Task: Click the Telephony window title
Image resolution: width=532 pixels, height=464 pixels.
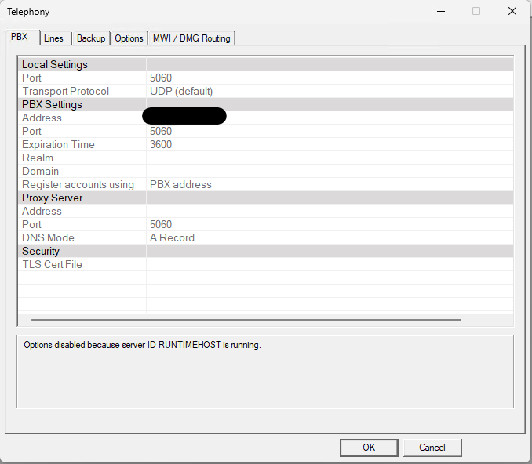Action: coord(28,12)
